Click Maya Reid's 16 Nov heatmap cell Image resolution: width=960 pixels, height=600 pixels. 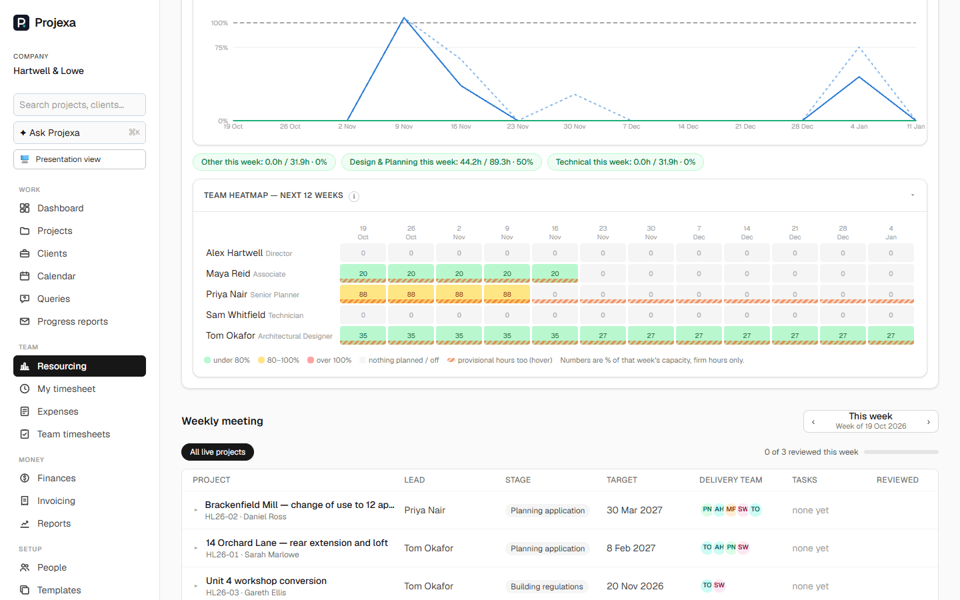pyautogui.click(x=555, y=273)
